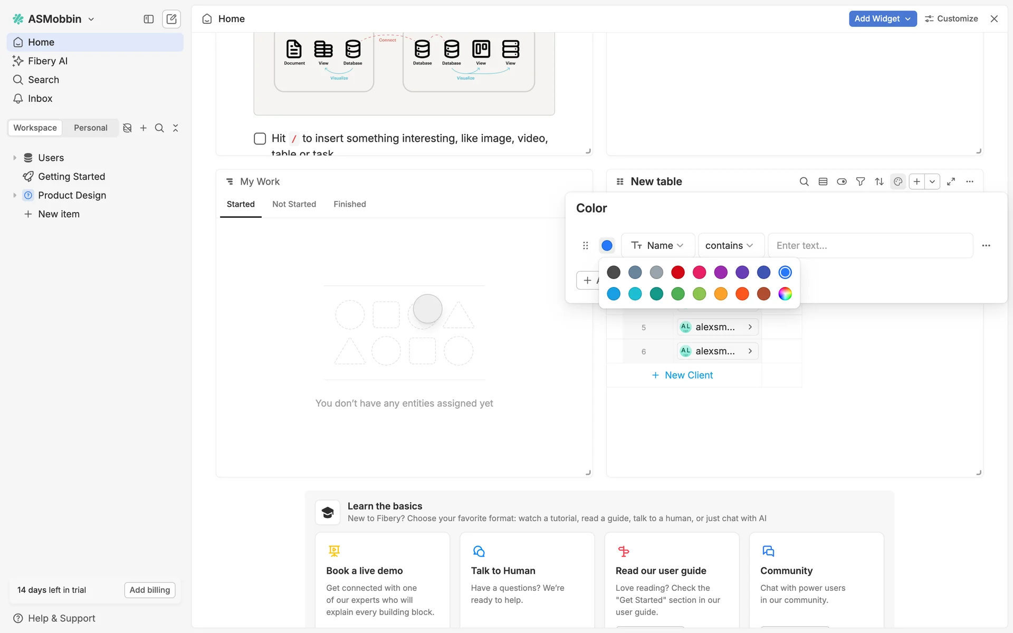Expand New table widget to full screen
1013x633 pixels.
pyautogui.click(x=951, y=181)
